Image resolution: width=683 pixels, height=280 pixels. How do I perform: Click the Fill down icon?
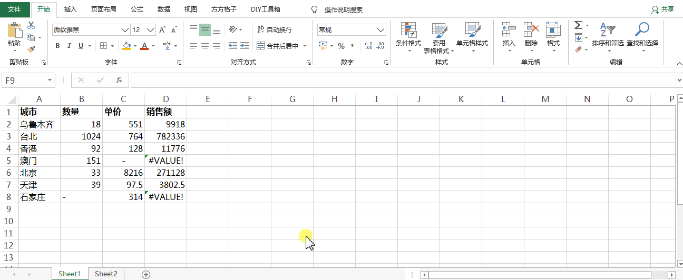click(578, 37)
